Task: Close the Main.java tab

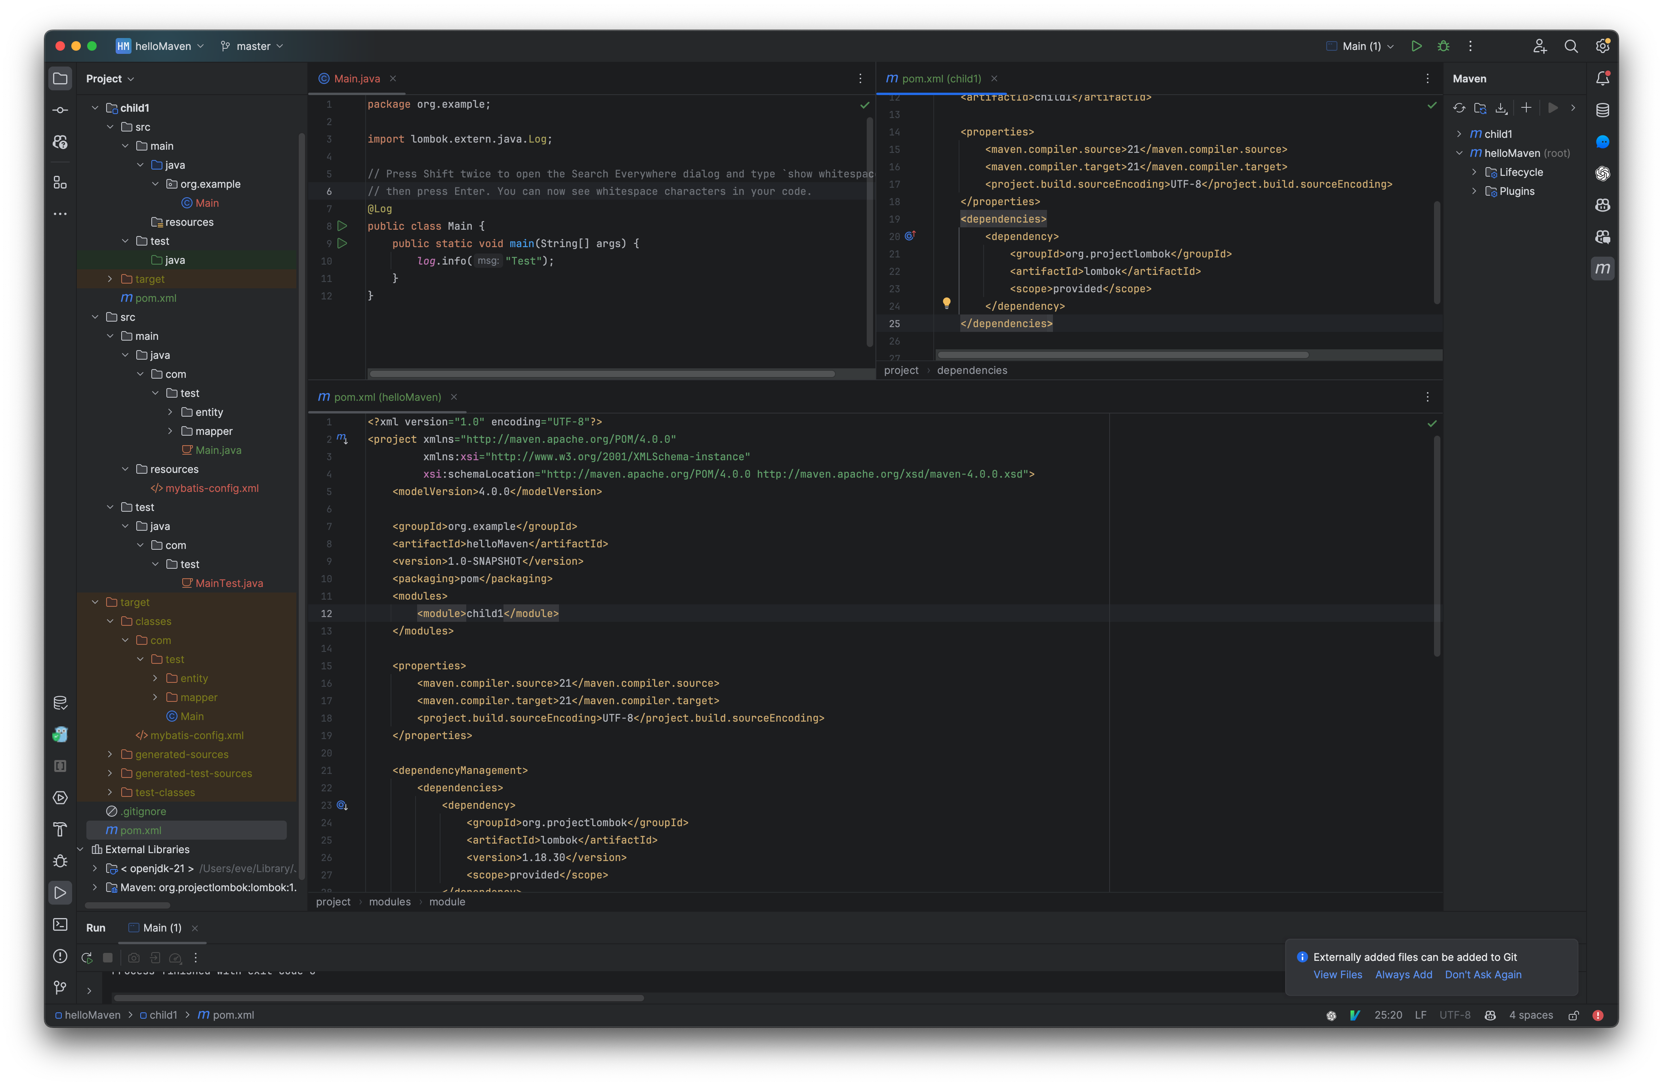Action: click(x=393, y=78)
